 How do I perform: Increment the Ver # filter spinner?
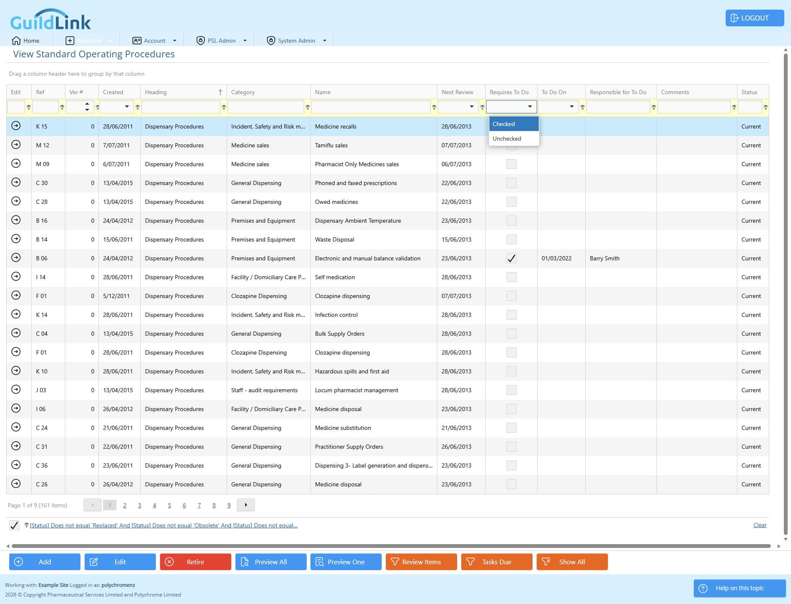(x=87, y=104)
